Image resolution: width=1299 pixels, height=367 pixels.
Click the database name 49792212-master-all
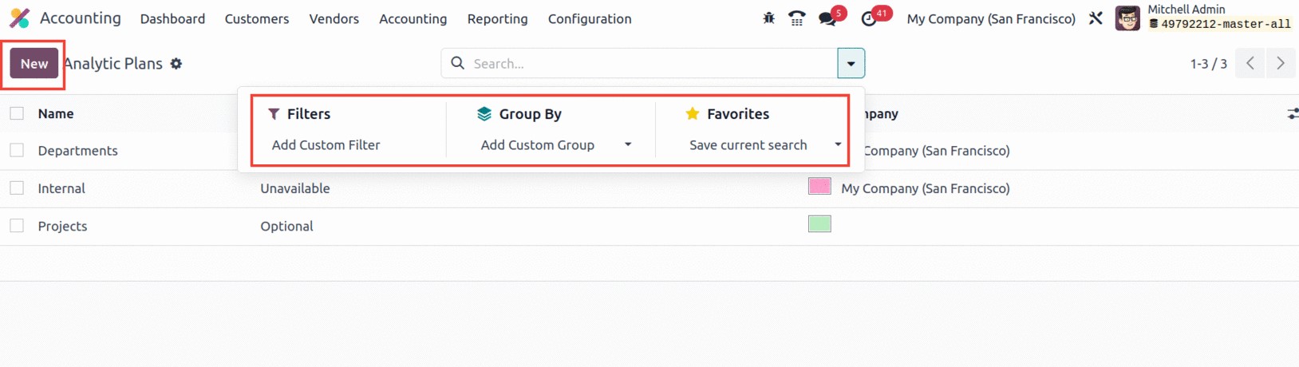[x=1226, y=24]
